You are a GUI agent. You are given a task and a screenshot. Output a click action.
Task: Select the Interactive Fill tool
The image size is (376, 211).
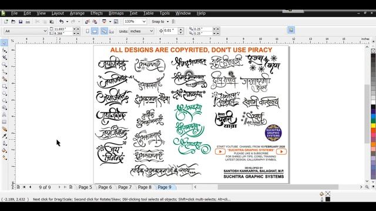[x=4, y=158]
